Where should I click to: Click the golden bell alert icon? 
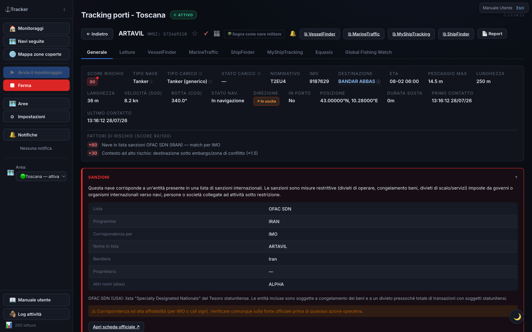[293, 34]
